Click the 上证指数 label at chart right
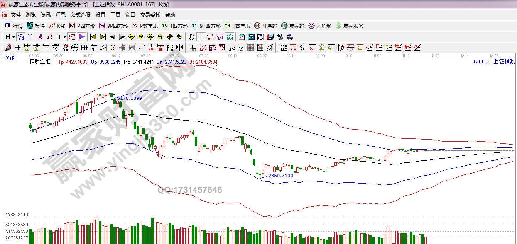This screenshot has height=244, width=517. click(504, 61)
